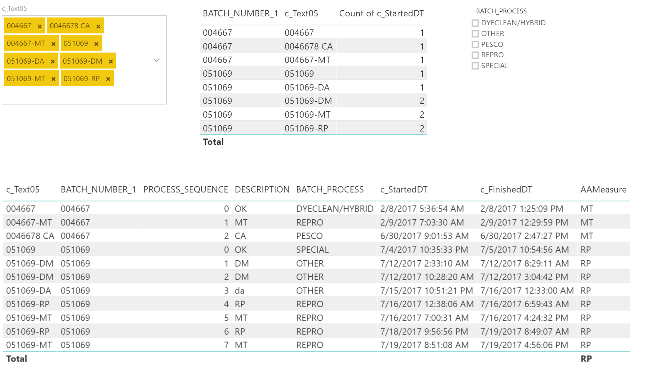Image resolution: width=658 pixels, height=372 pixels.
Task: Sort by Count of c_StartedDT column header
Action: (381, 14)
